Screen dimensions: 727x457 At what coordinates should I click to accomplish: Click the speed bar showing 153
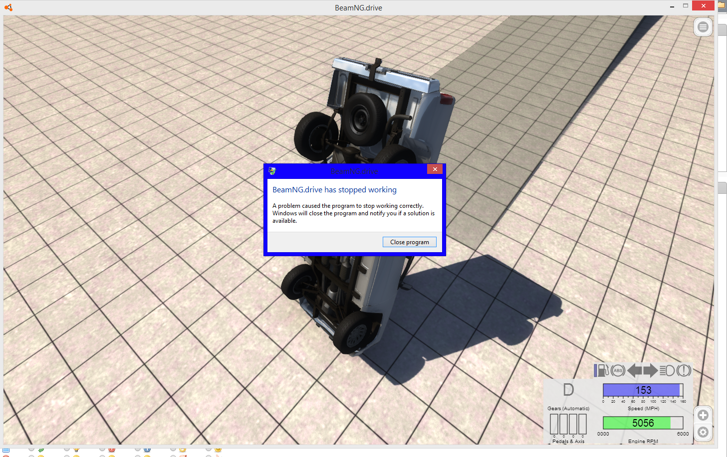643,390
